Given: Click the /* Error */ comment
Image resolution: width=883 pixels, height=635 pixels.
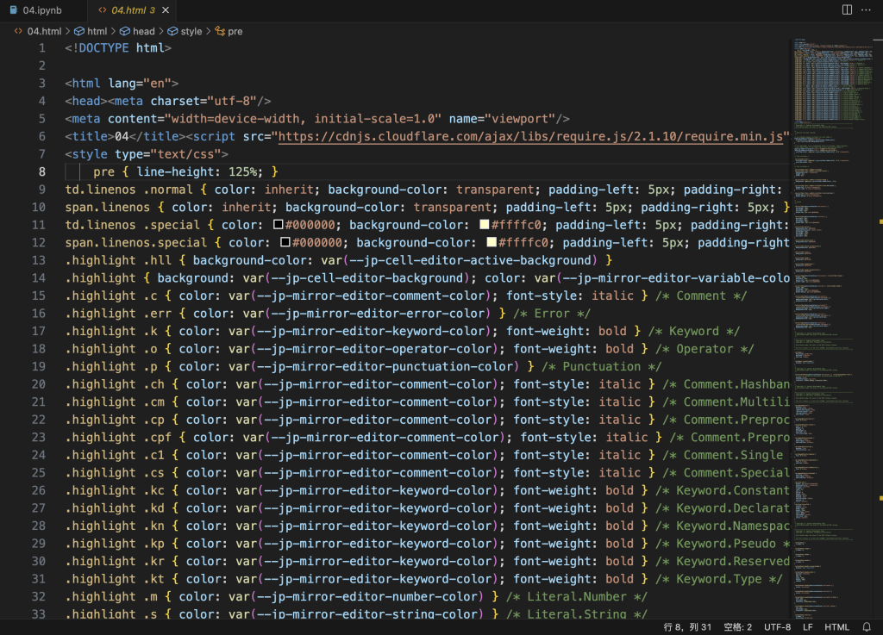Looking at the screenshot, I should (x=552, y=314).
